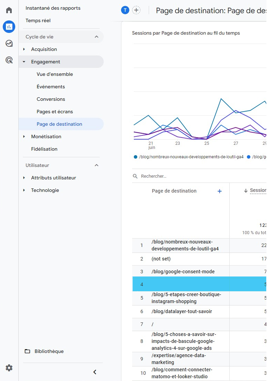The height and width of the screenshot is (381, 268).
Task: Add a comparison using the plus icon
Action: 136,10
